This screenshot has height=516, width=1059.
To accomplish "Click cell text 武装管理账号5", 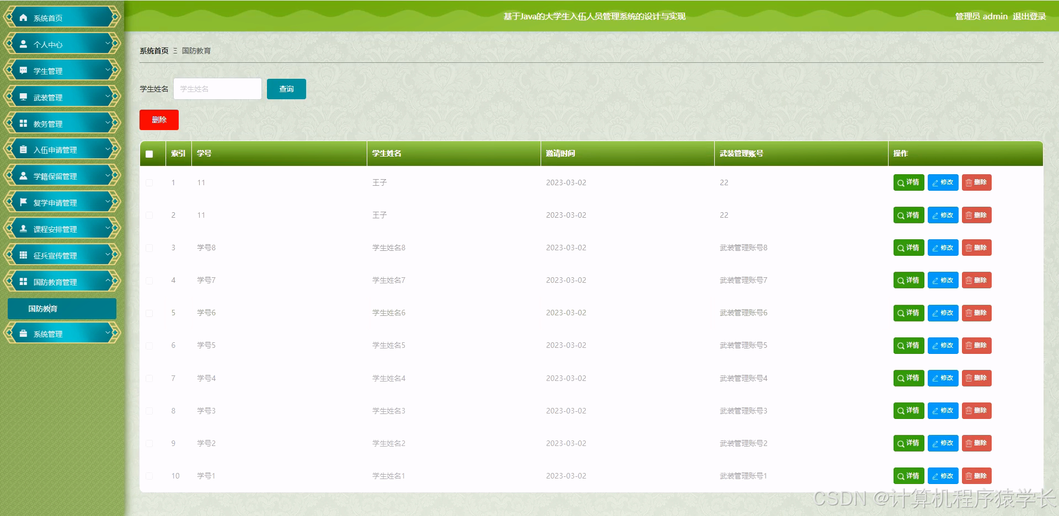I will click(x=744, y=345).
